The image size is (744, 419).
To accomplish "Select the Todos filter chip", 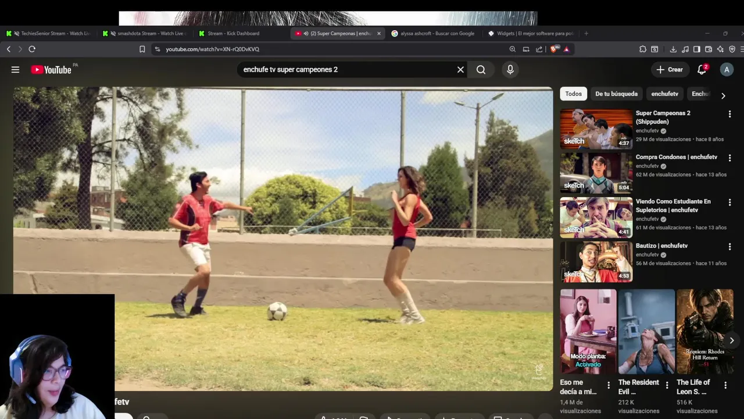I will (x=573, y=94).
